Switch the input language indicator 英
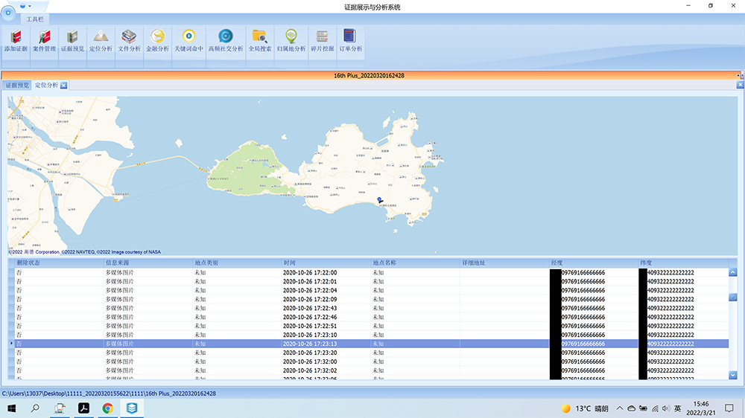This screenshot has width=745, height=418. (677, 408)
